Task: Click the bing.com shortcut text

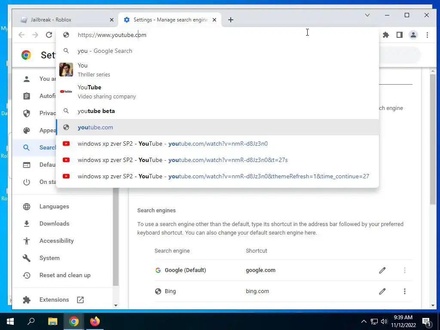Action: pos(257,291)
